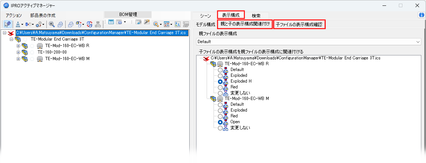Image resolution: width=426 pixels, height=163 pixels.
Task: Click the grey blocks icon at the toolbar end
Action: tap(186, 24)
